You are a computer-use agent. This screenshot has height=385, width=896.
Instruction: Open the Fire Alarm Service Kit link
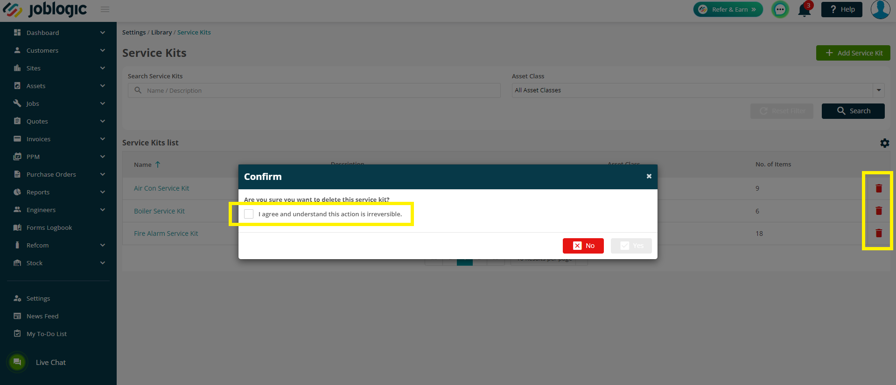click(x=166, y=234)
